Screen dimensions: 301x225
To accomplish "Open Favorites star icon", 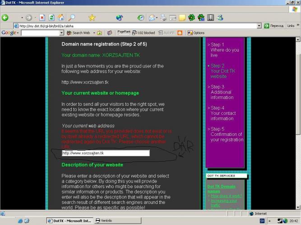I will (x=92, y=18).
